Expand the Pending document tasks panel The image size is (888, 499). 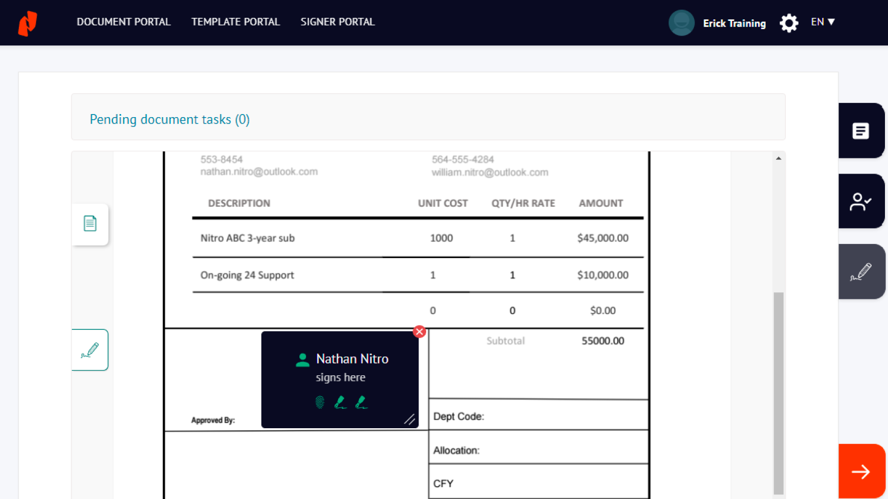[428, 117]
